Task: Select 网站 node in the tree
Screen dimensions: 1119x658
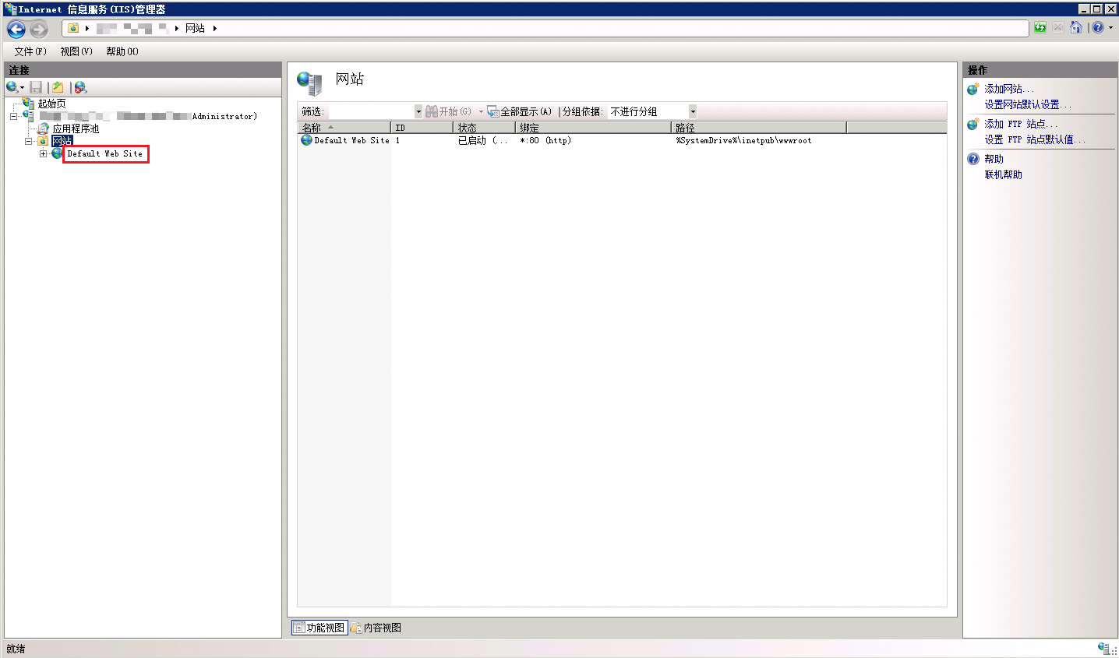Action: click(x=62, y=141)
